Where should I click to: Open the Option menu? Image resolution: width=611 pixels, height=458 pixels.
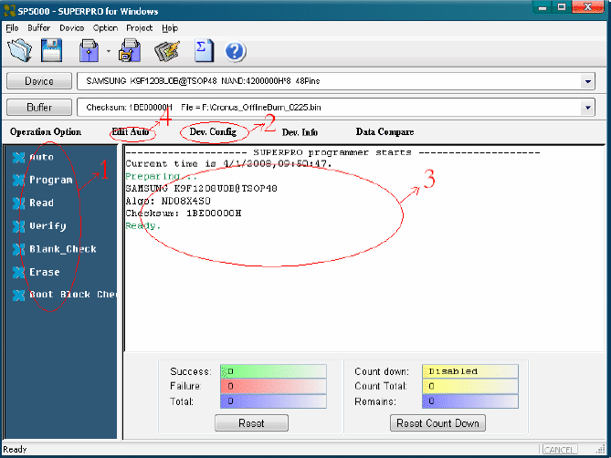point(105,28)
